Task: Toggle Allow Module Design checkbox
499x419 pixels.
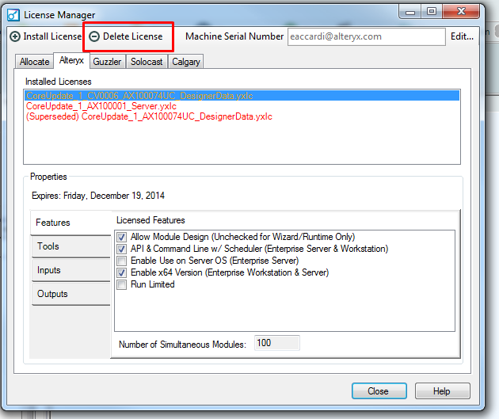Action: 121,237
